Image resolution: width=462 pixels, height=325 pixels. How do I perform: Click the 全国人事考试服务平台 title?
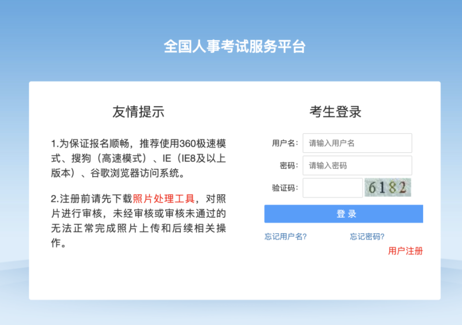point(234,46)
